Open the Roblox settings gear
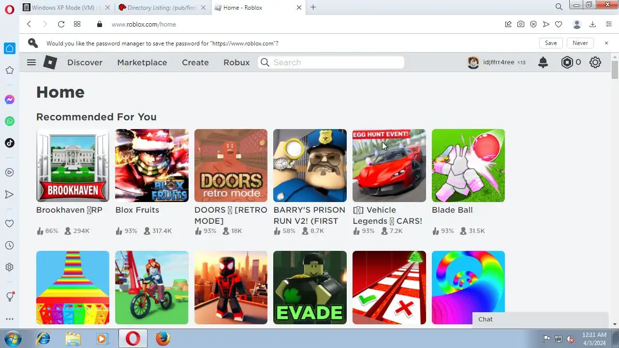This screenshot has width=619, height=348. 595,62
